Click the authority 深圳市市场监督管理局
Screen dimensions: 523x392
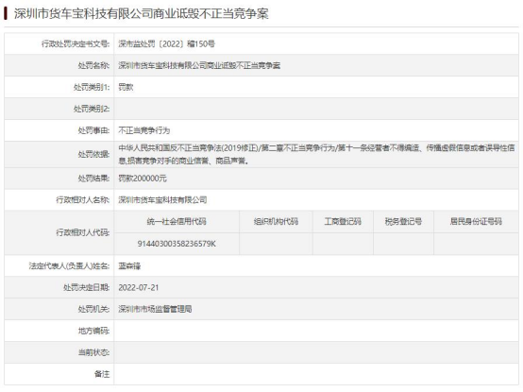point(155,309)
